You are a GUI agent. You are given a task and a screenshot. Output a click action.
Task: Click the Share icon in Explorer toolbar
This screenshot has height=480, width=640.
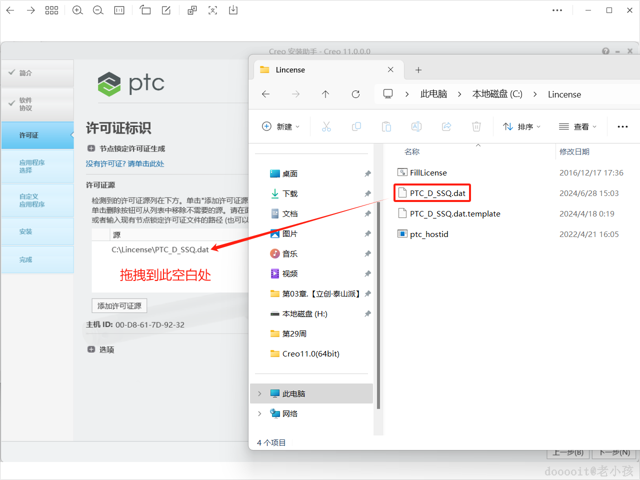(x=446, y=126)
